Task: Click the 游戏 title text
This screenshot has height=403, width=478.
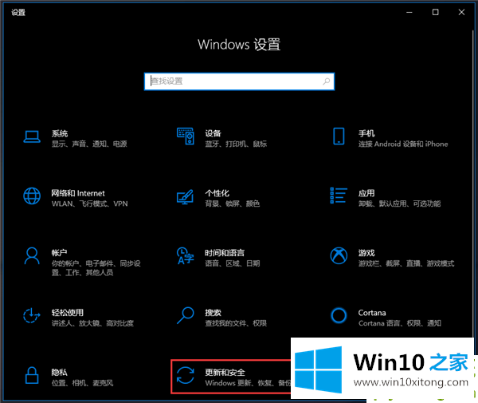Action: pos(366,253)
